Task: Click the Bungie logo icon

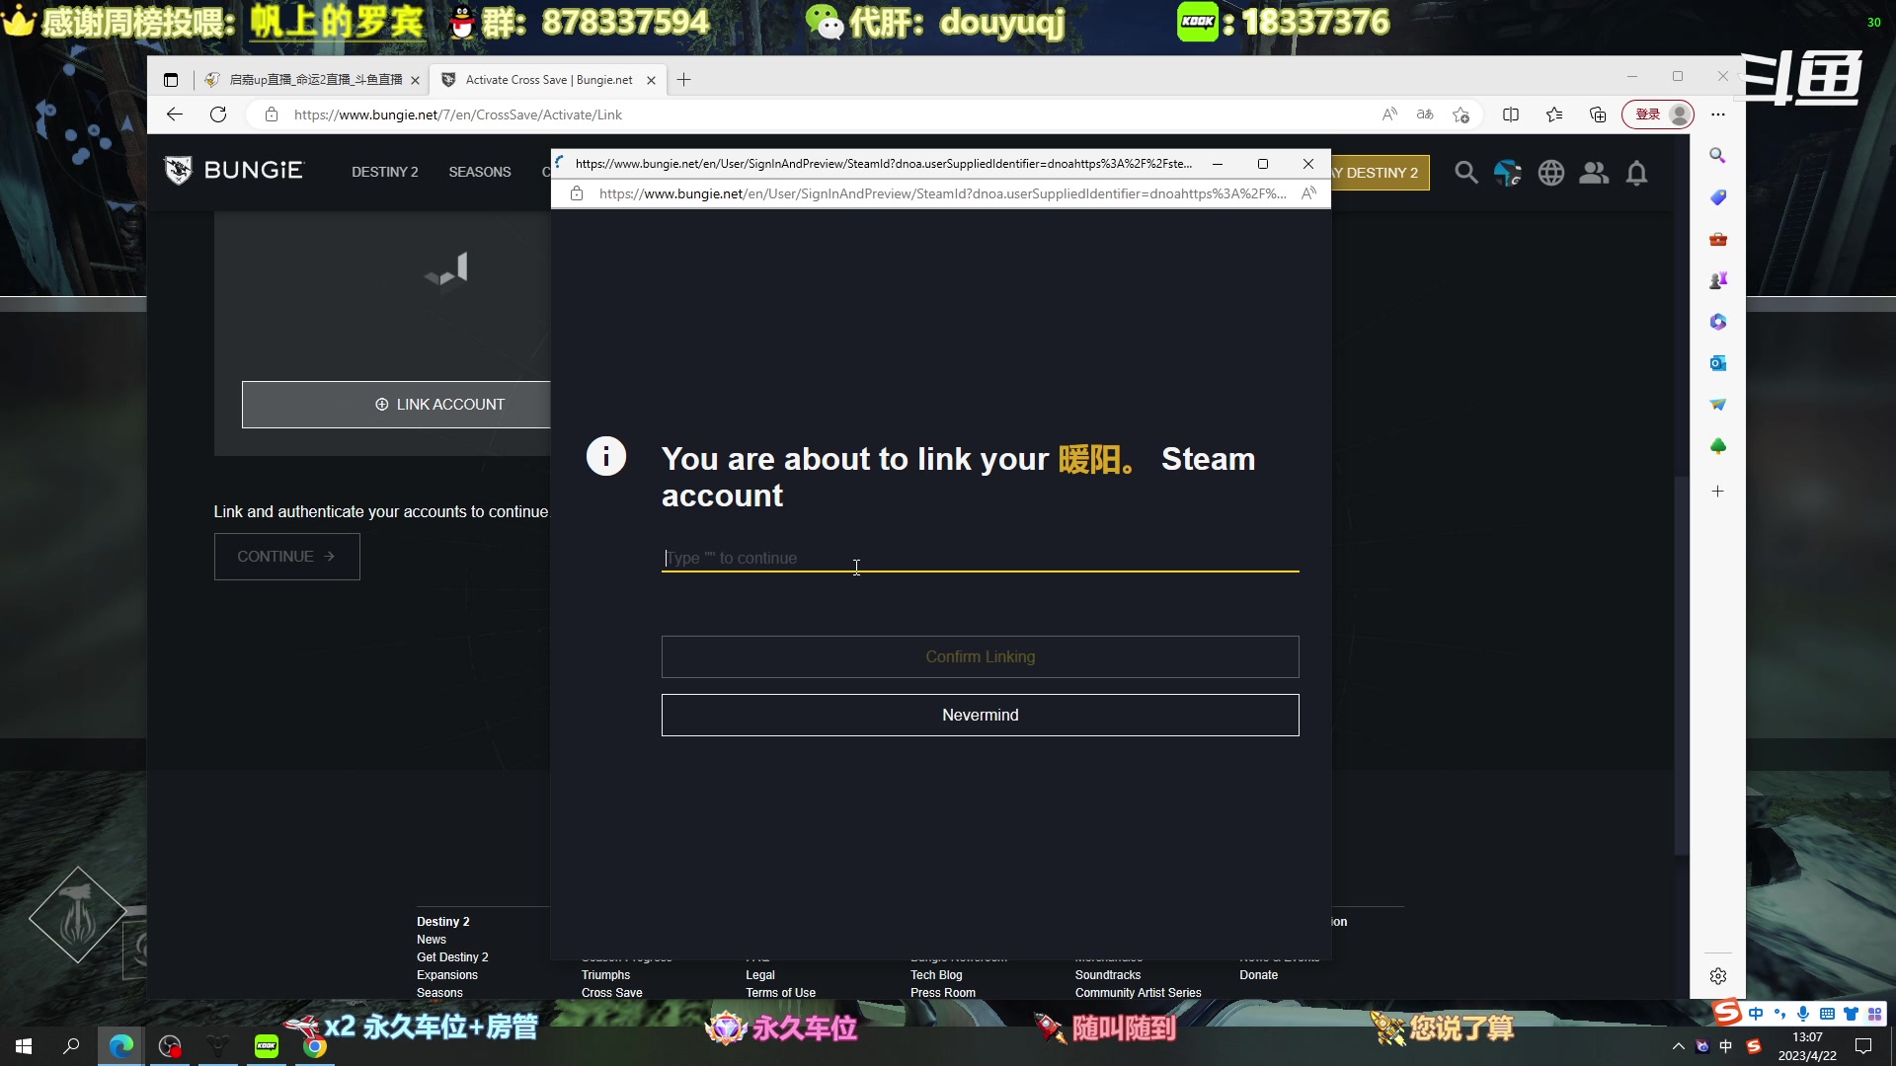Action: 179,171
